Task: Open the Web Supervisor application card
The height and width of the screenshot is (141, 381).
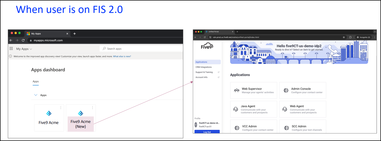Action: pos(254,90)
